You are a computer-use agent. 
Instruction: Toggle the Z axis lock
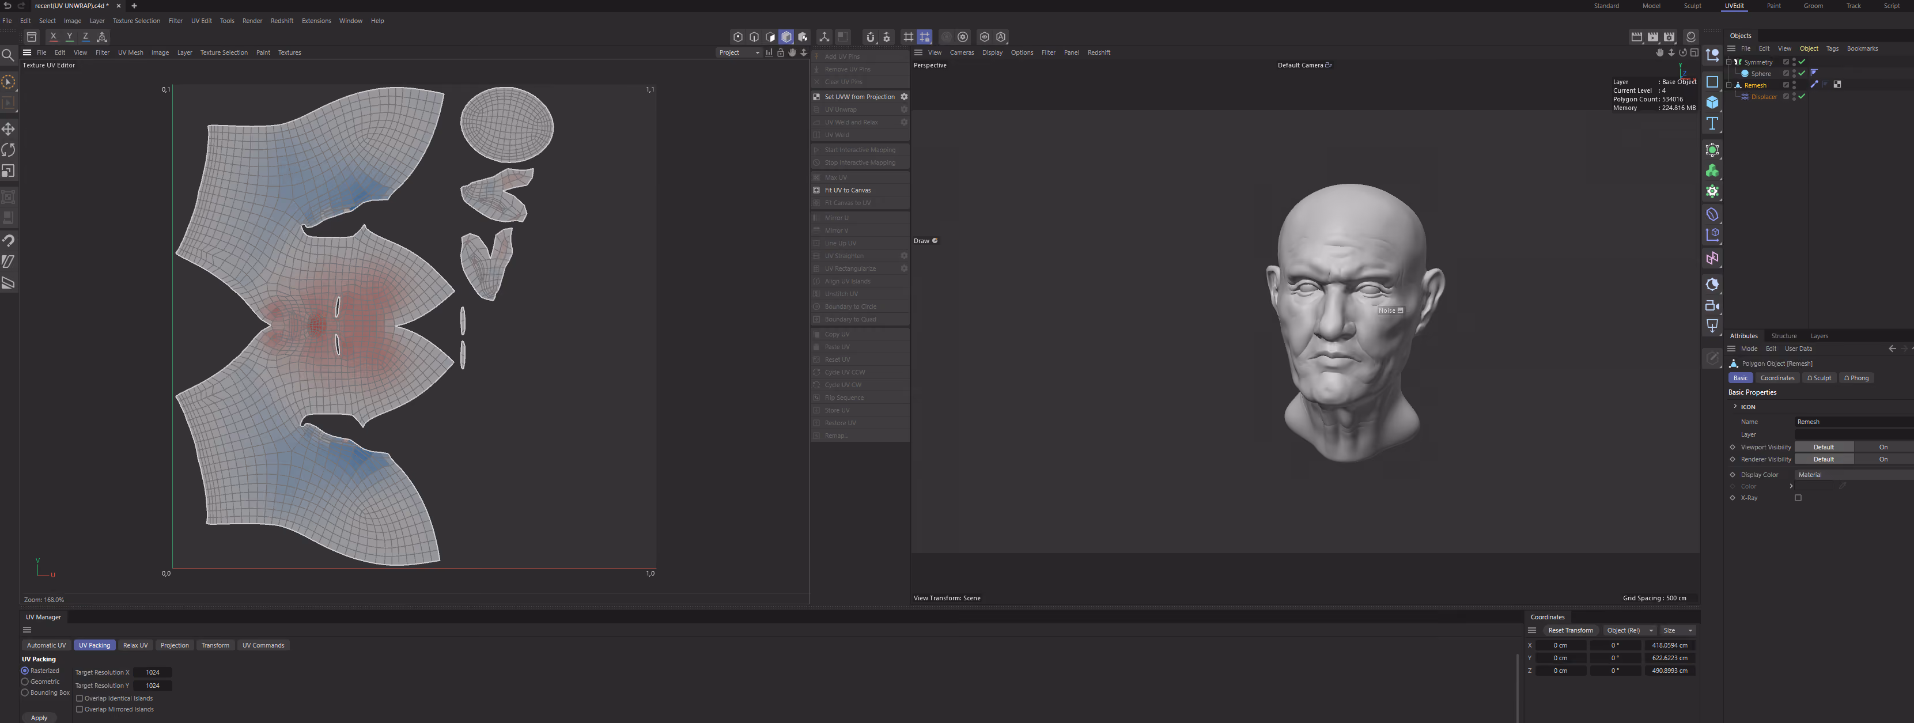click(86, 36)
